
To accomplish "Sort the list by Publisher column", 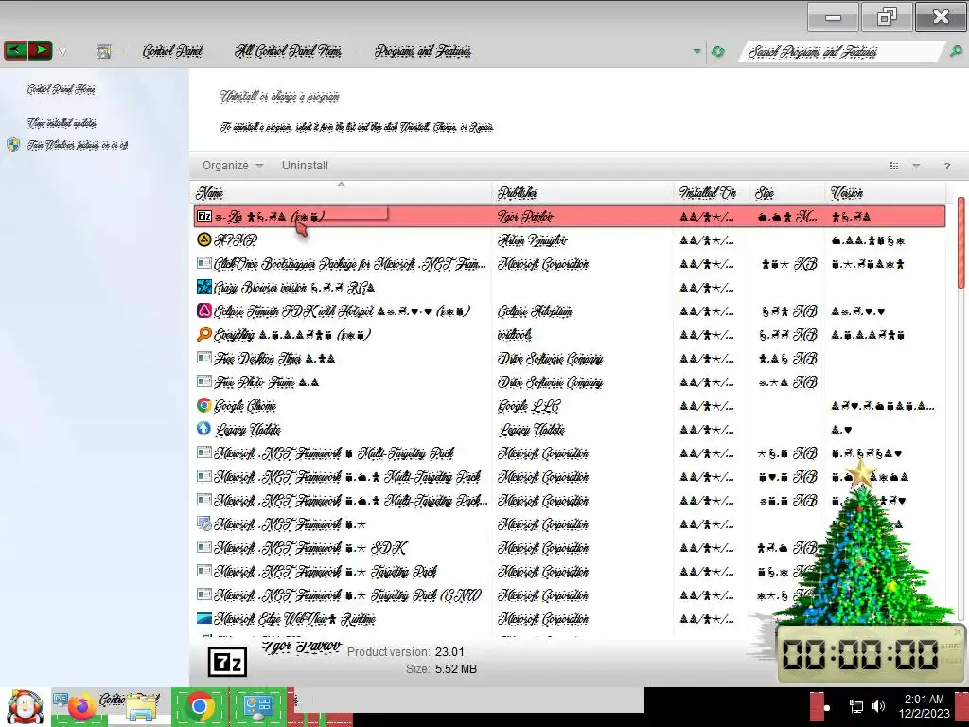I will click(x=582, y=193).
